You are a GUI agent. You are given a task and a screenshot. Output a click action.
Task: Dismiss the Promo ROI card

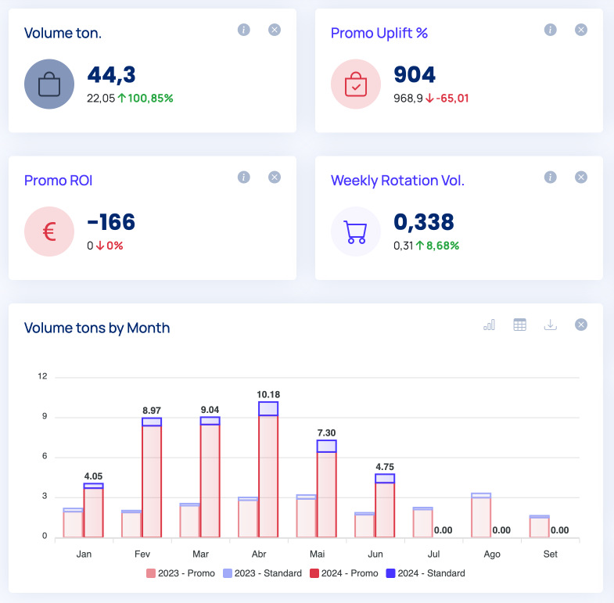coord(275,178)
